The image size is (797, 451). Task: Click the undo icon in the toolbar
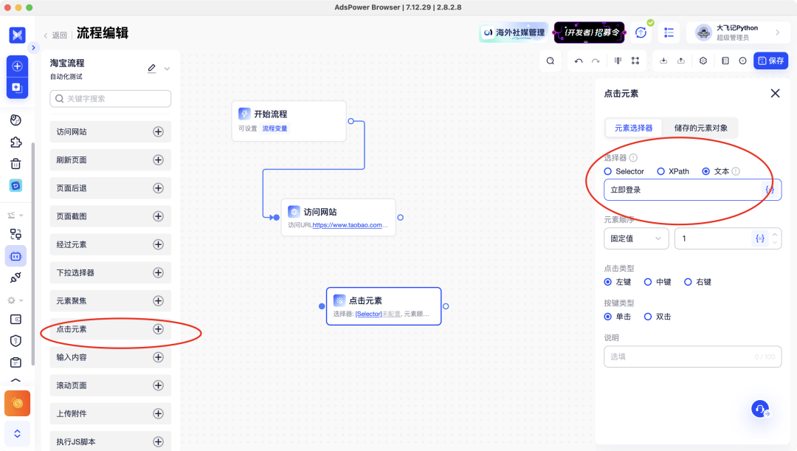tap(578, 60)
